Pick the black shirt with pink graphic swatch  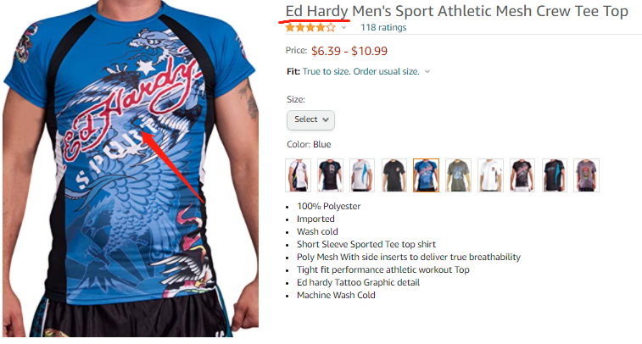522,175
